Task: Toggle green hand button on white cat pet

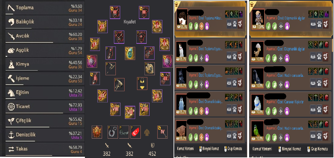Action: point(196,58)
